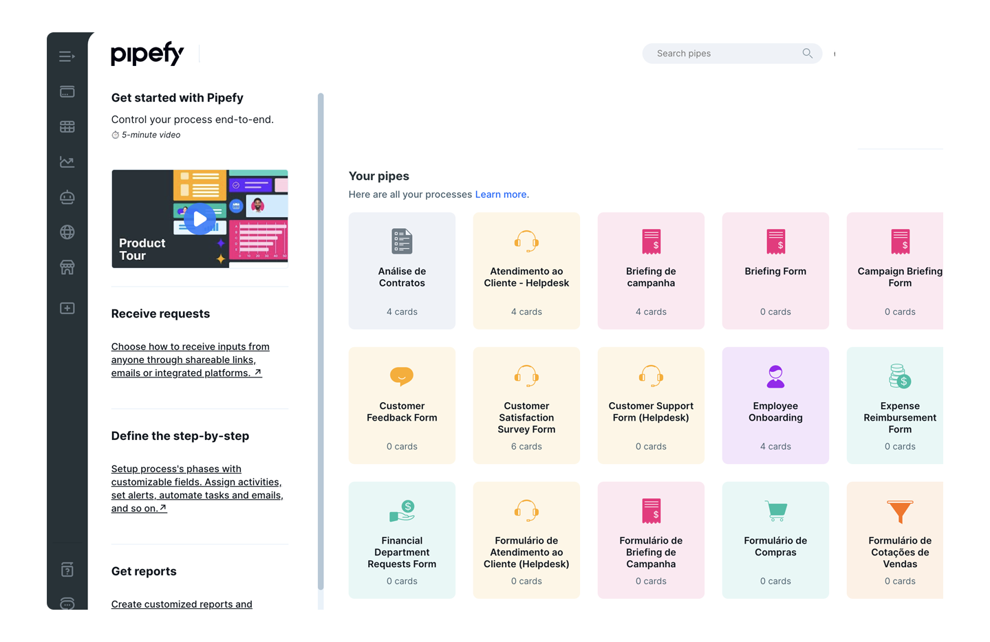Click receipt icon on Formulário de Briefing de Campanha

tap(651, 511)
